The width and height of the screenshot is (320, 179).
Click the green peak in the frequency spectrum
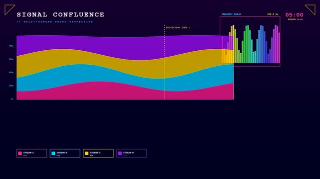pos(247,44)
